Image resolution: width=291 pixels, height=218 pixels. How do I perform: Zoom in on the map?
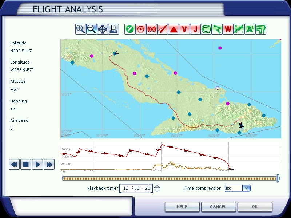[x=80, y=29]
